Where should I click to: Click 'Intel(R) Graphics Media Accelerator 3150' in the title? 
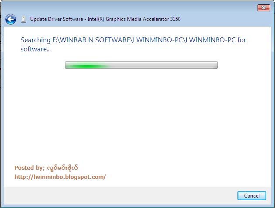134,19
